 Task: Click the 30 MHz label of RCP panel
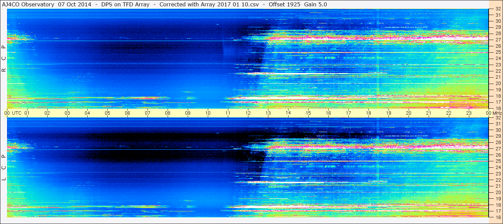point(498,21)
